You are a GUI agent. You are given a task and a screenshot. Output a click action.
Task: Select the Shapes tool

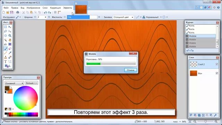click(7, 66)
